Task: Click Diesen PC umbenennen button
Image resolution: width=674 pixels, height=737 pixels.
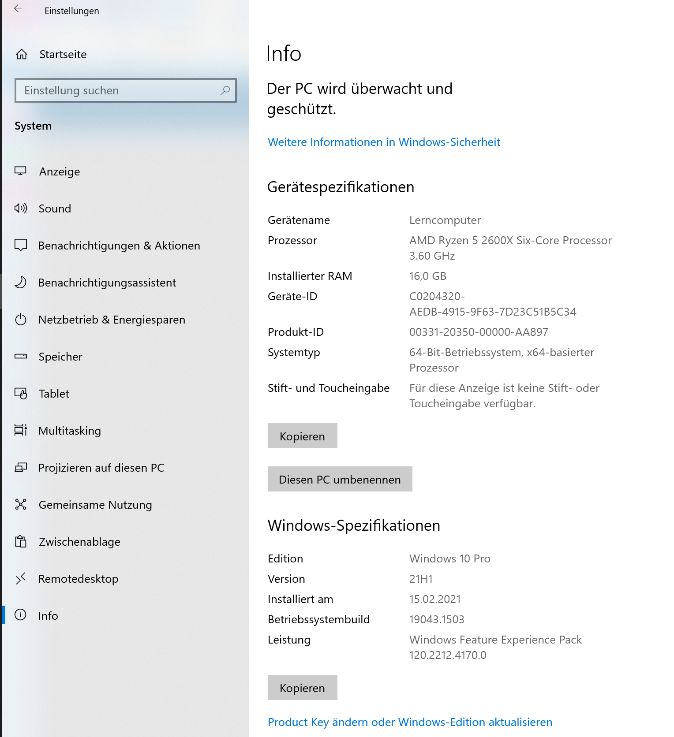Action: (x=340, y=479)
